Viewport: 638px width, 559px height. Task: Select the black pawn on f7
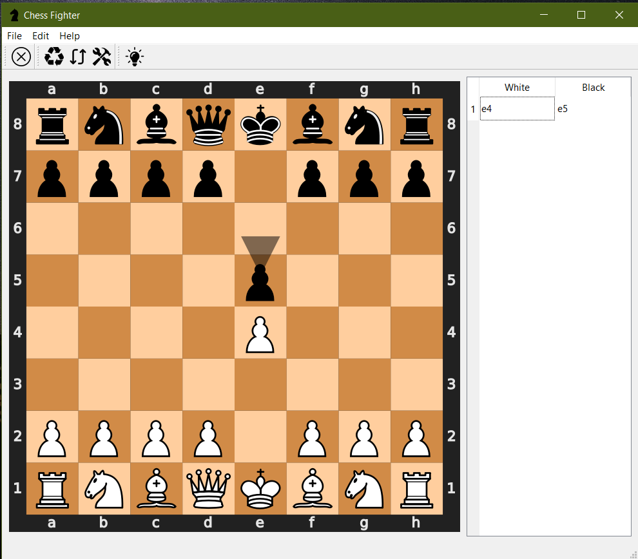(x=313, y=178)
